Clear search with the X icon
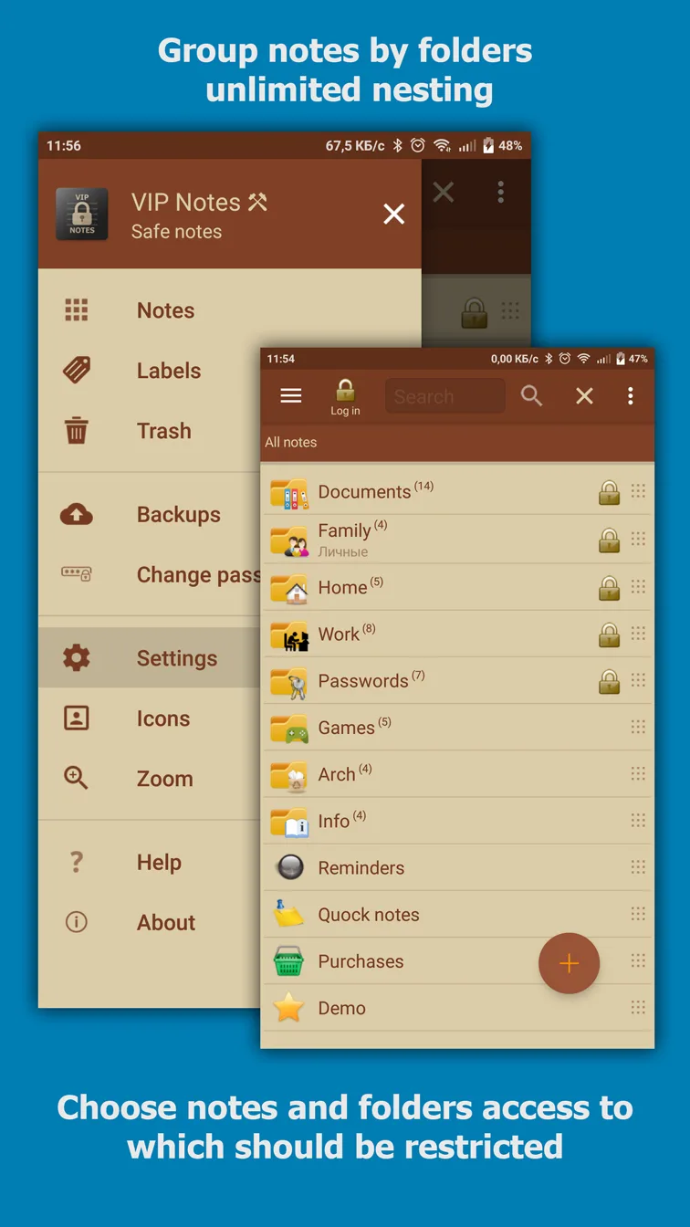 (584, 395)
